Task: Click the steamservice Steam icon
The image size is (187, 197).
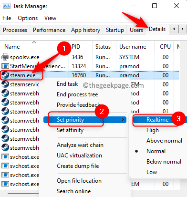Action: tap(5, 84)
